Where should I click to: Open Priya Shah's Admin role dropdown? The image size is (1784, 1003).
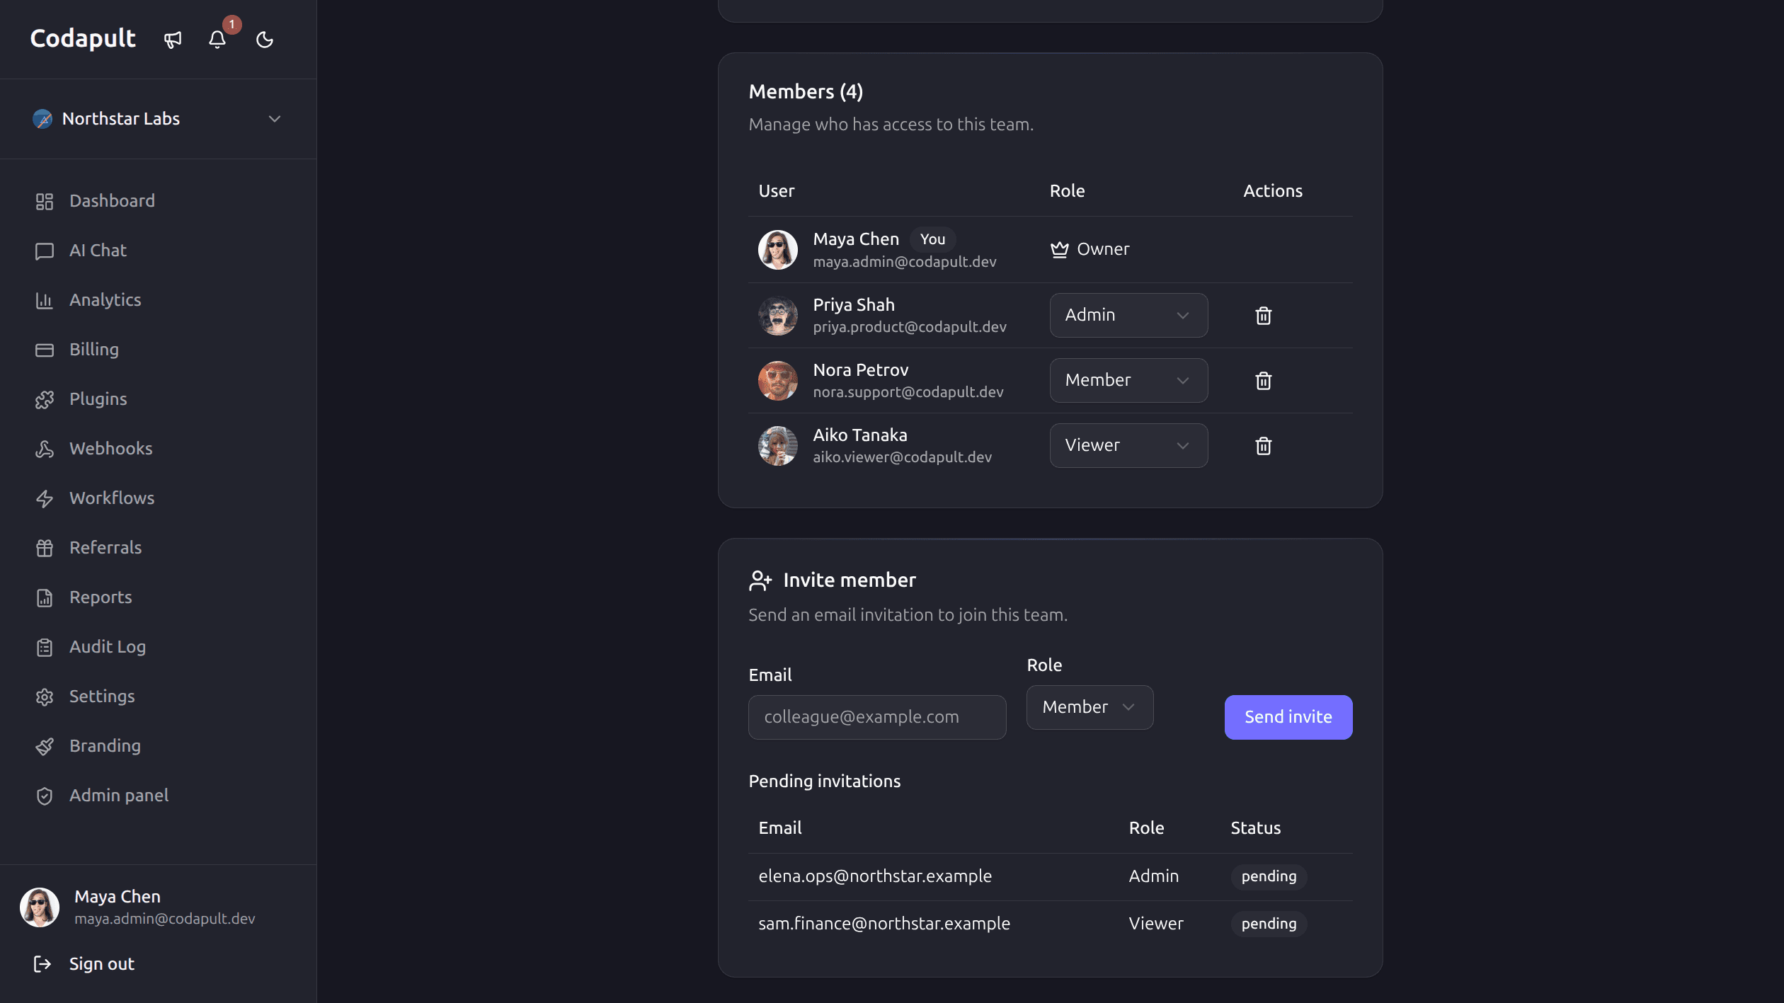[x=1128, y=316]
